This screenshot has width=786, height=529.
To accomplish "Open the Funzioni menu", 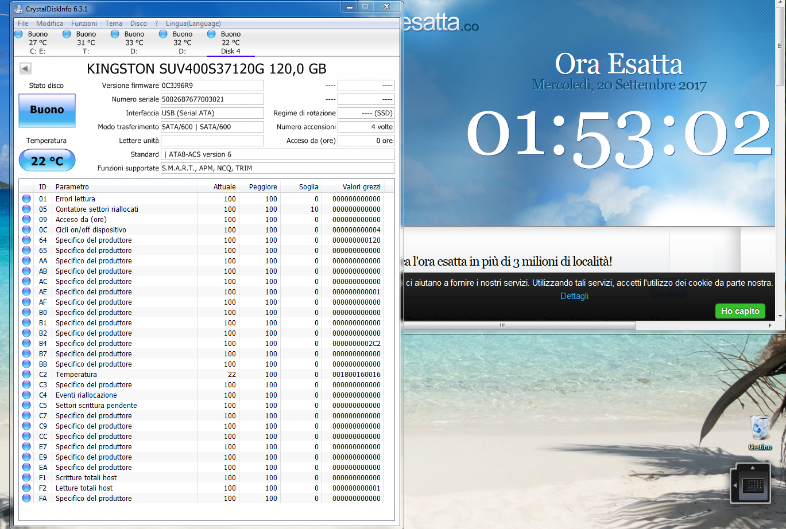I will [84, 24].
